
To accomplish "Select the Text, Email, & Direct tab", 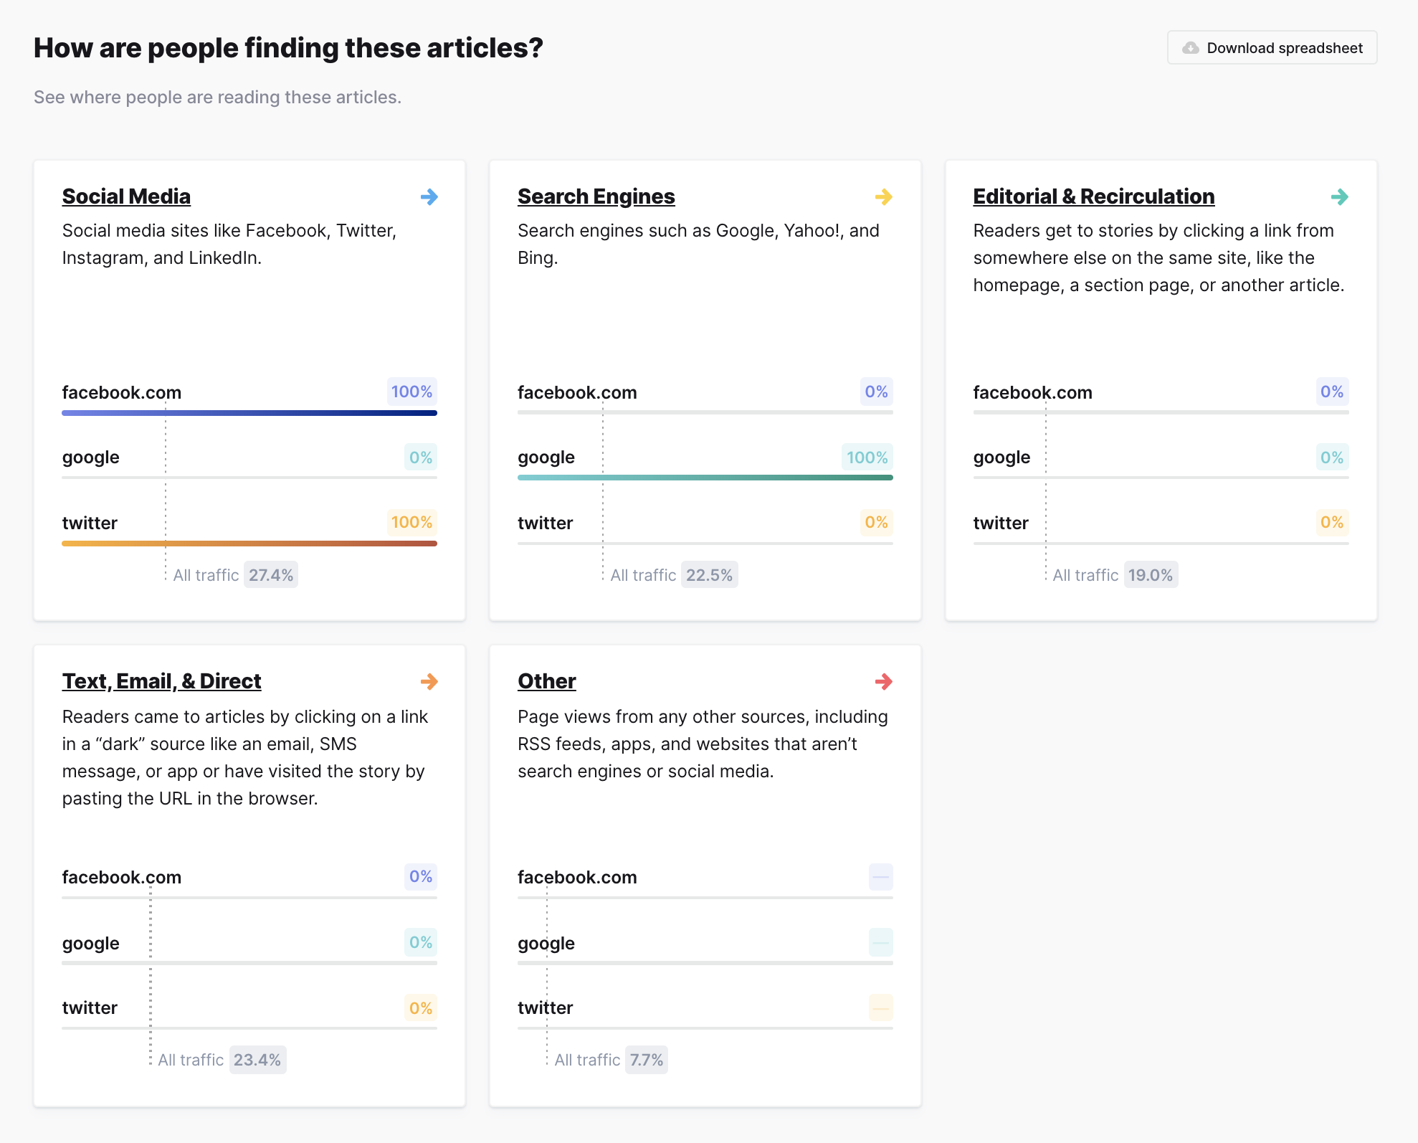I will 161,680.
